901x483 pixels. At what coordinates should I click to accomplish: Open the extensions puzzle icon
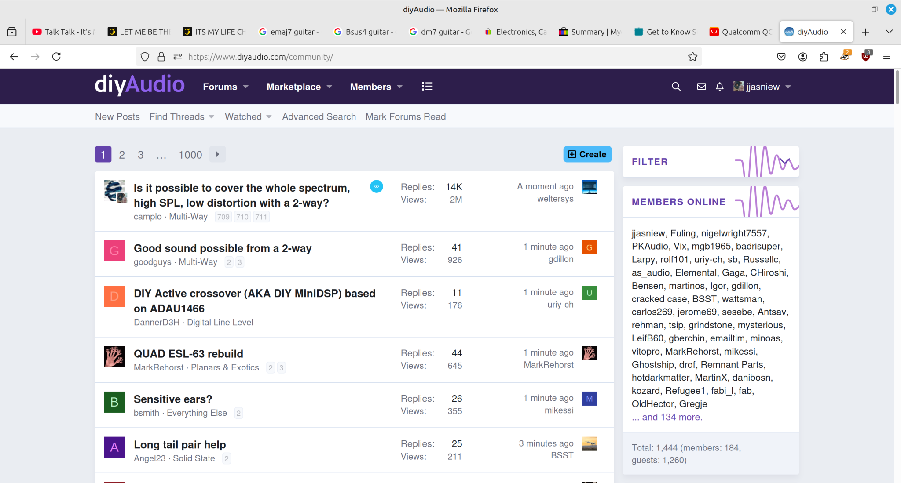point(824,57)
